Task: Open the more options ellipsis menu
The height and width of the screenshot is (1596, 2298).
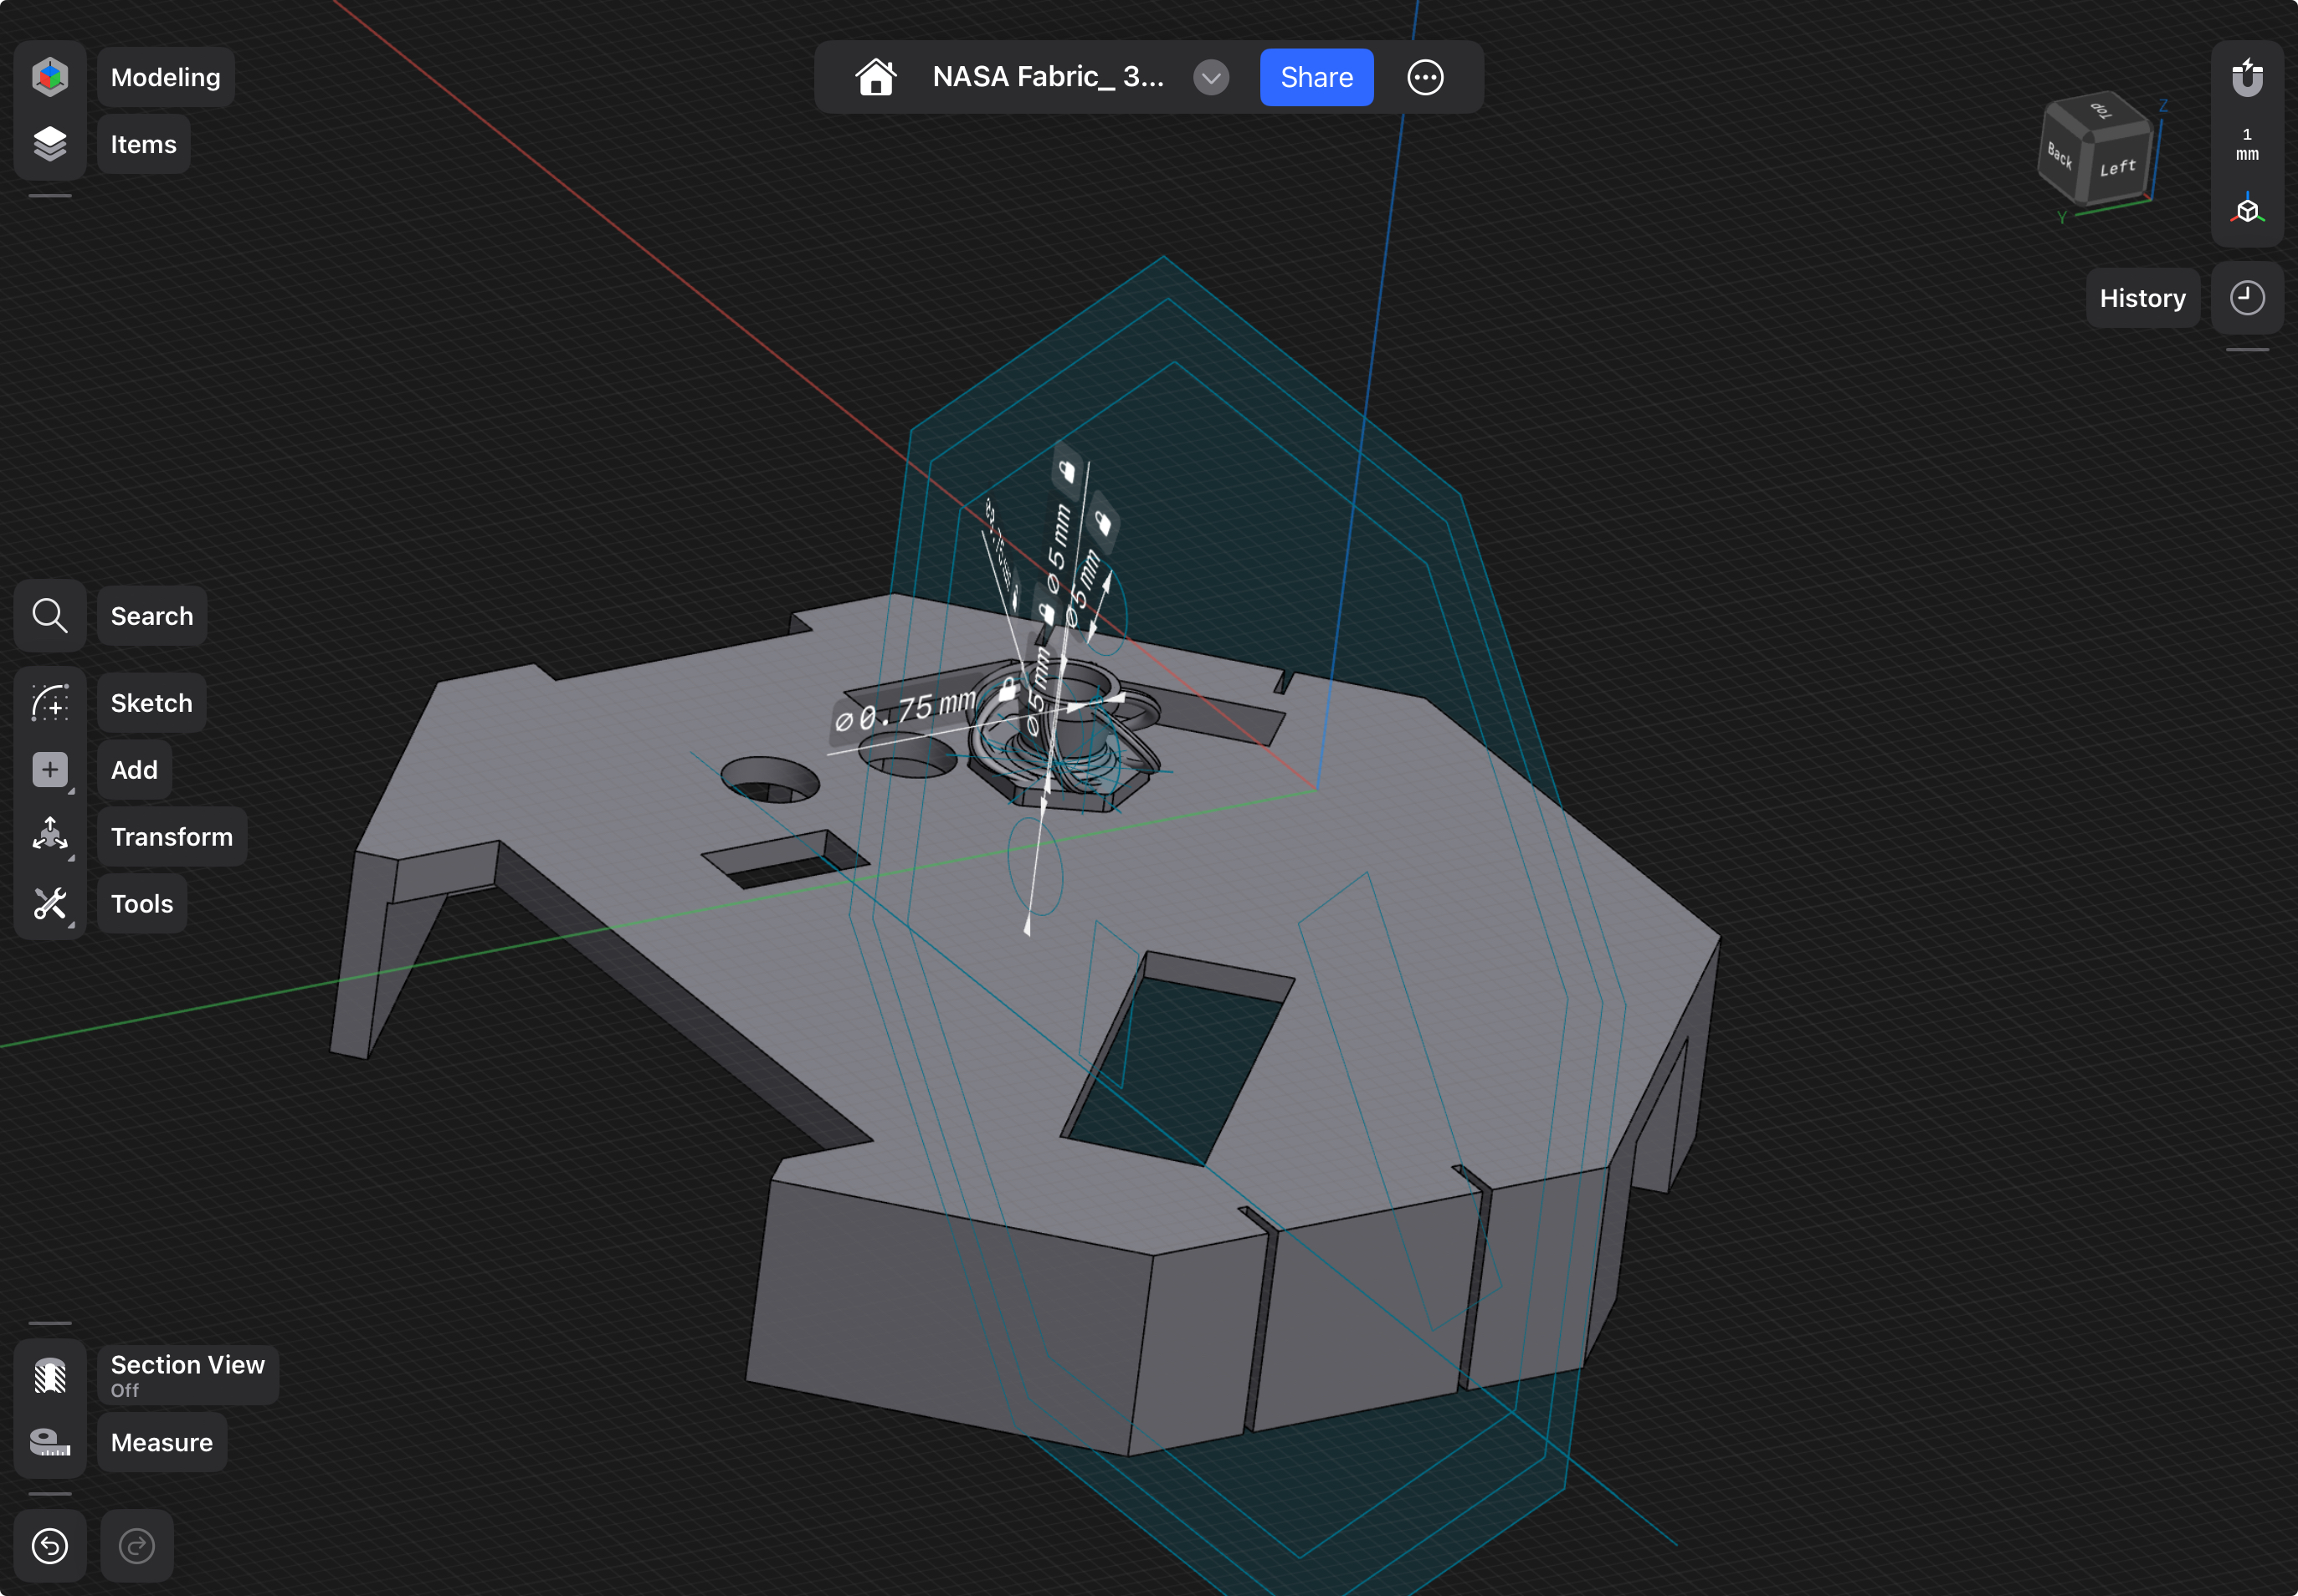Action: [x=1424, y=77]
